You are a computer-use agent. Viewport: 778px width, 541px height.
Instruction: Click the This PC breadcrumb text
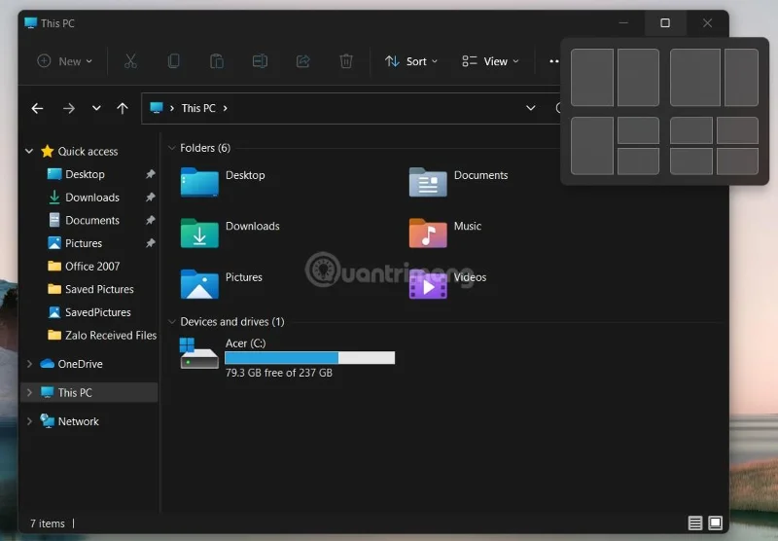pyautogui.click(x=198, y=108)
